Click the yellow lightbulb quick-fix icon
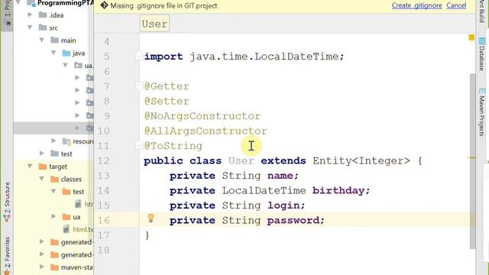The width and height of the screenshot is (489, 275). point(151,218)
